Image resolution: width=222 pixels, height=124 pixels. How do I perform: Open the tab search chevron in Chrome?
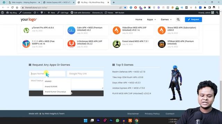[199, 2]
